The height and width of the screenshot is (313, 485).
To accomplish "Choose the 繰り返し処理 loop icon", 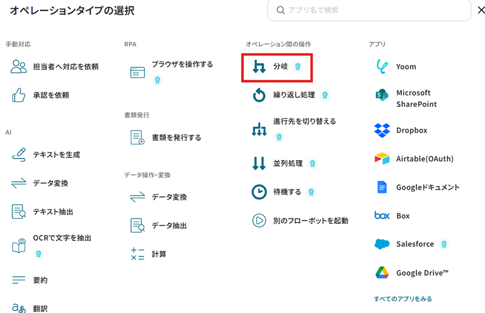I will pos(259,95).
